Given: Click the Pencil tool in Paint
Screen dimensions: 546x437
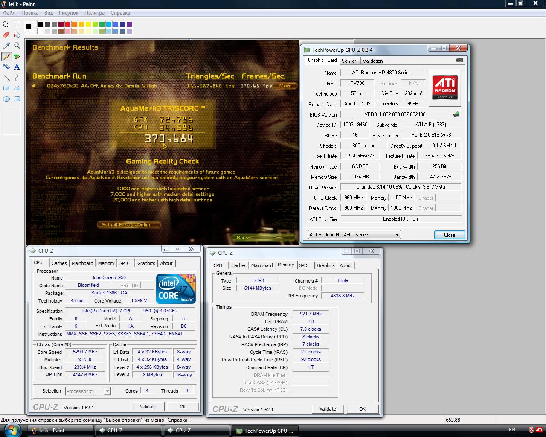Looking at the screenshot, I should tap(6, 56).
